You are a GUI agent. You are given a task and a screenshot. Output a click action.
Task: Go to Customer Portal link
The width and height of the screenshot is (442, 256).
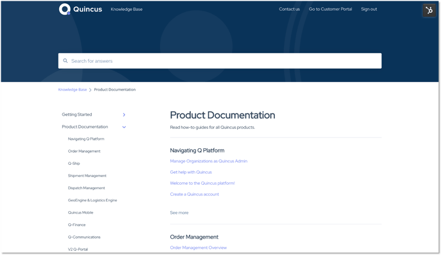330,9
